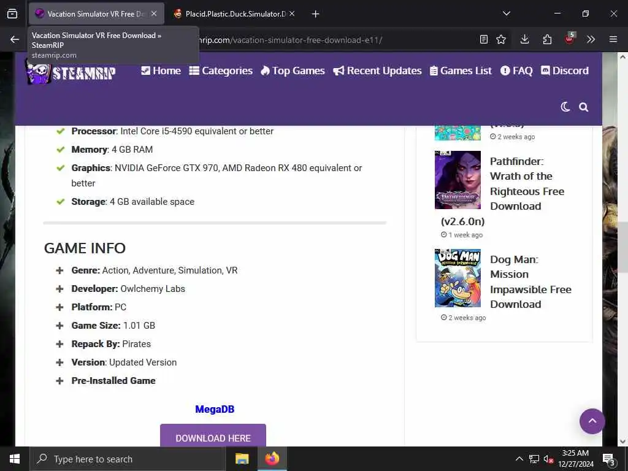Click the scrollbar down arrow
This screenshot has height=471, width=628.
(622, 442)
